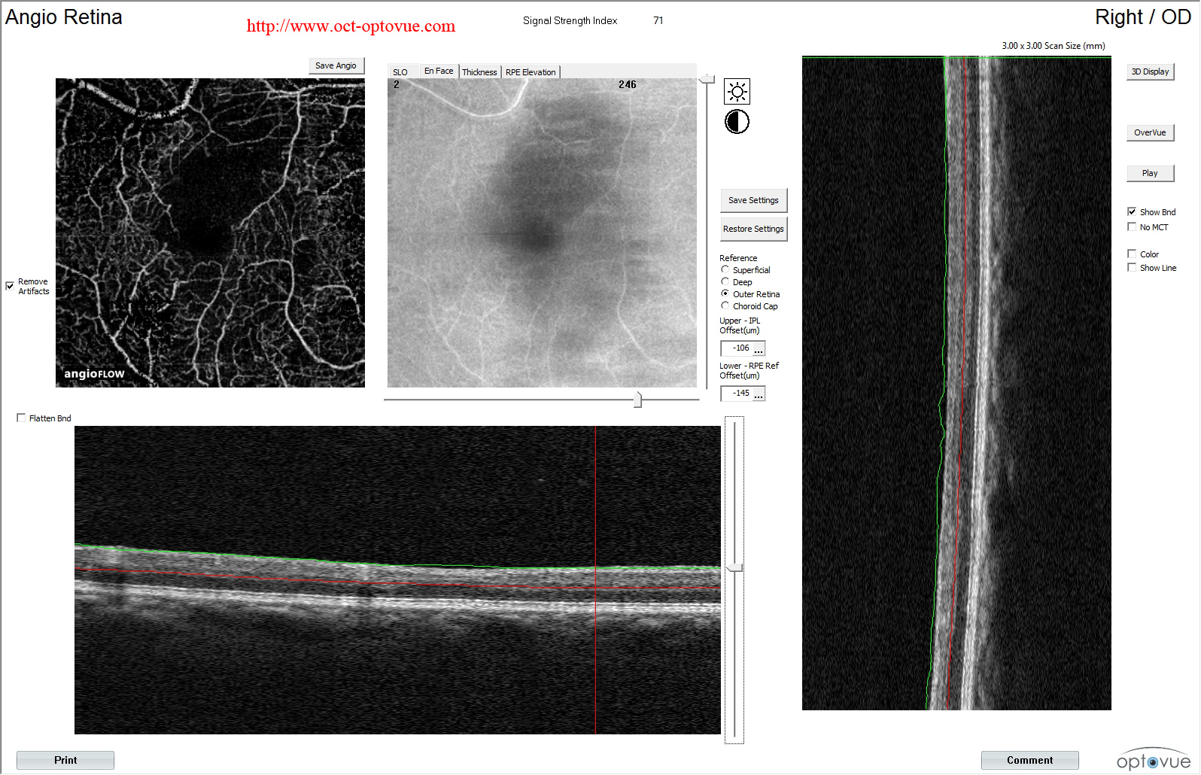Open the optovue logo at bottom right

(1154, 759)
